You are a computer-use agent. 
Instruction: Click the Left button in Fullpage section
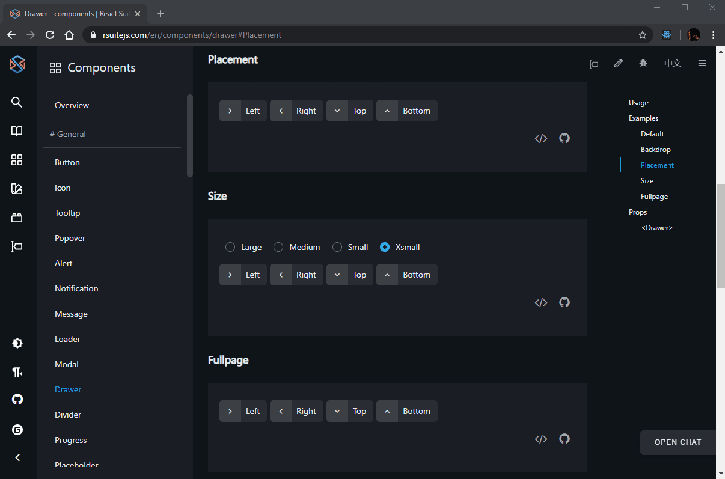(243, 411)
